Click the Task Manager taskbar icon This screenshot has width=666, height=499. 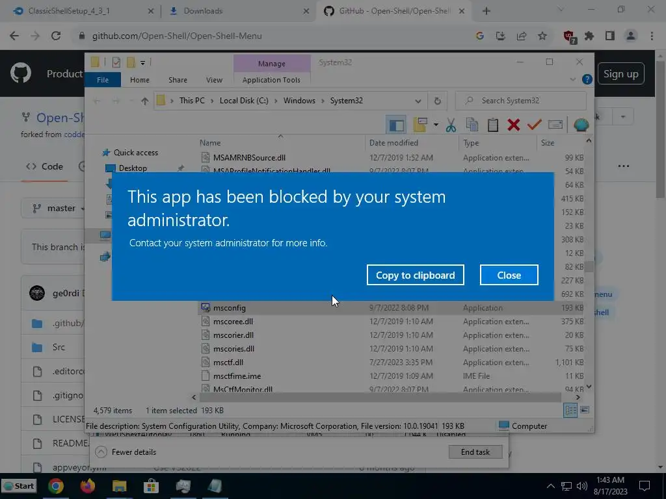(183, 486)
